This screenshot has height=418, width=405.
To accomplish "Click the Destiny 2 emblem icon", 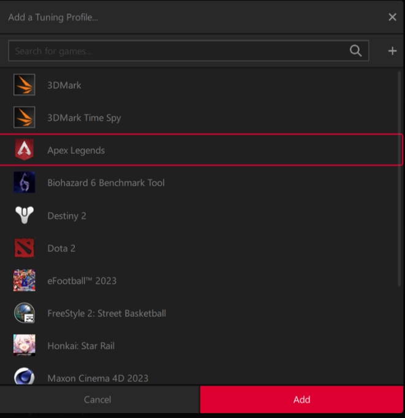I will click(25, 215).
